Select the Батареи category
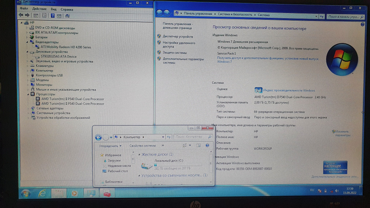The height and width of the screenshot is (208, 370). pos(41,37)
